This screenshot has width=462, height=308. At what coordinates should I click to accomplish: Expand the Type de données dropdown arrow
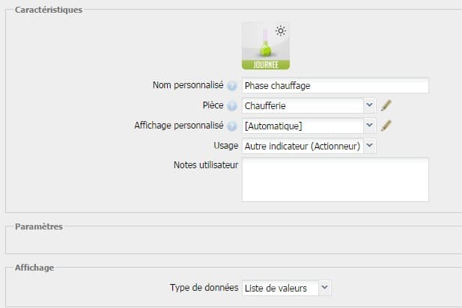pos(324,288)
